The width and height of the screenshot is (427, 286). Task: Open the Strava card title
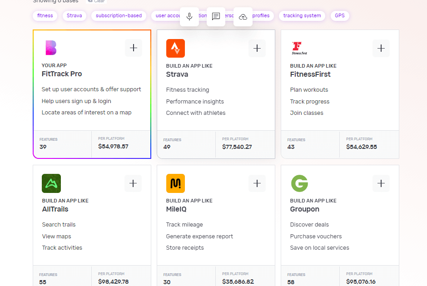177,74
